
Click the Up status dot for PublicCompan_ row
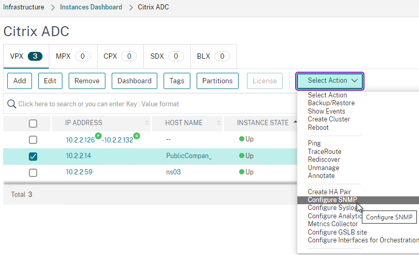tap(242, 156)
